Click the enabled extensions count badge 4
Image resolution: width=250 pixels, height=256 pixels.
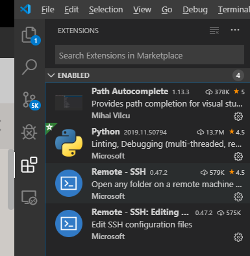pyautogui.click(x=238, y=75)
